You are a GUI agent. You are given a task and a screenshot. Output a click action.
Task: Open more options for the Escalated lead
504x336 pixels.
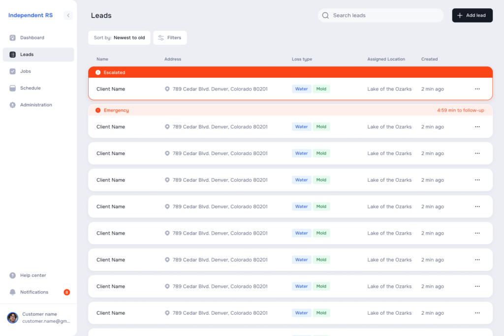coord(477,89)
